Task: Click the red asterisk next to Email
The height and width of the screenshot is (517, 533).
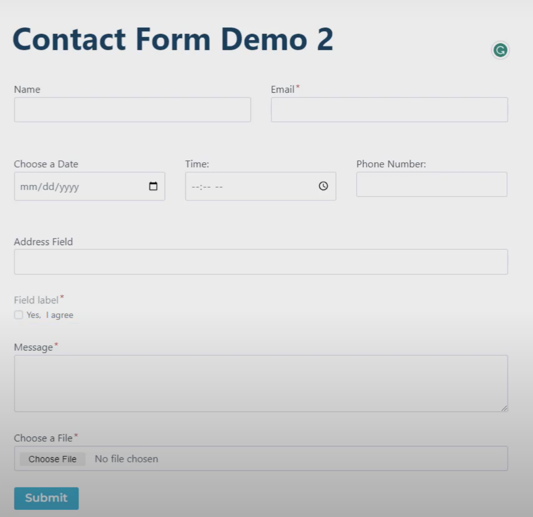Action: coord(299,87)
